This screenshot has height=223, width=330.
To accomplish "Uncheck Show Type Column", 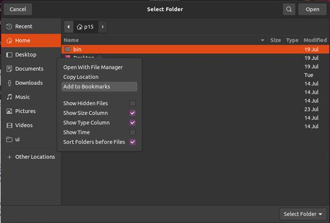I will pyautogui.click(x=132, y=122).
